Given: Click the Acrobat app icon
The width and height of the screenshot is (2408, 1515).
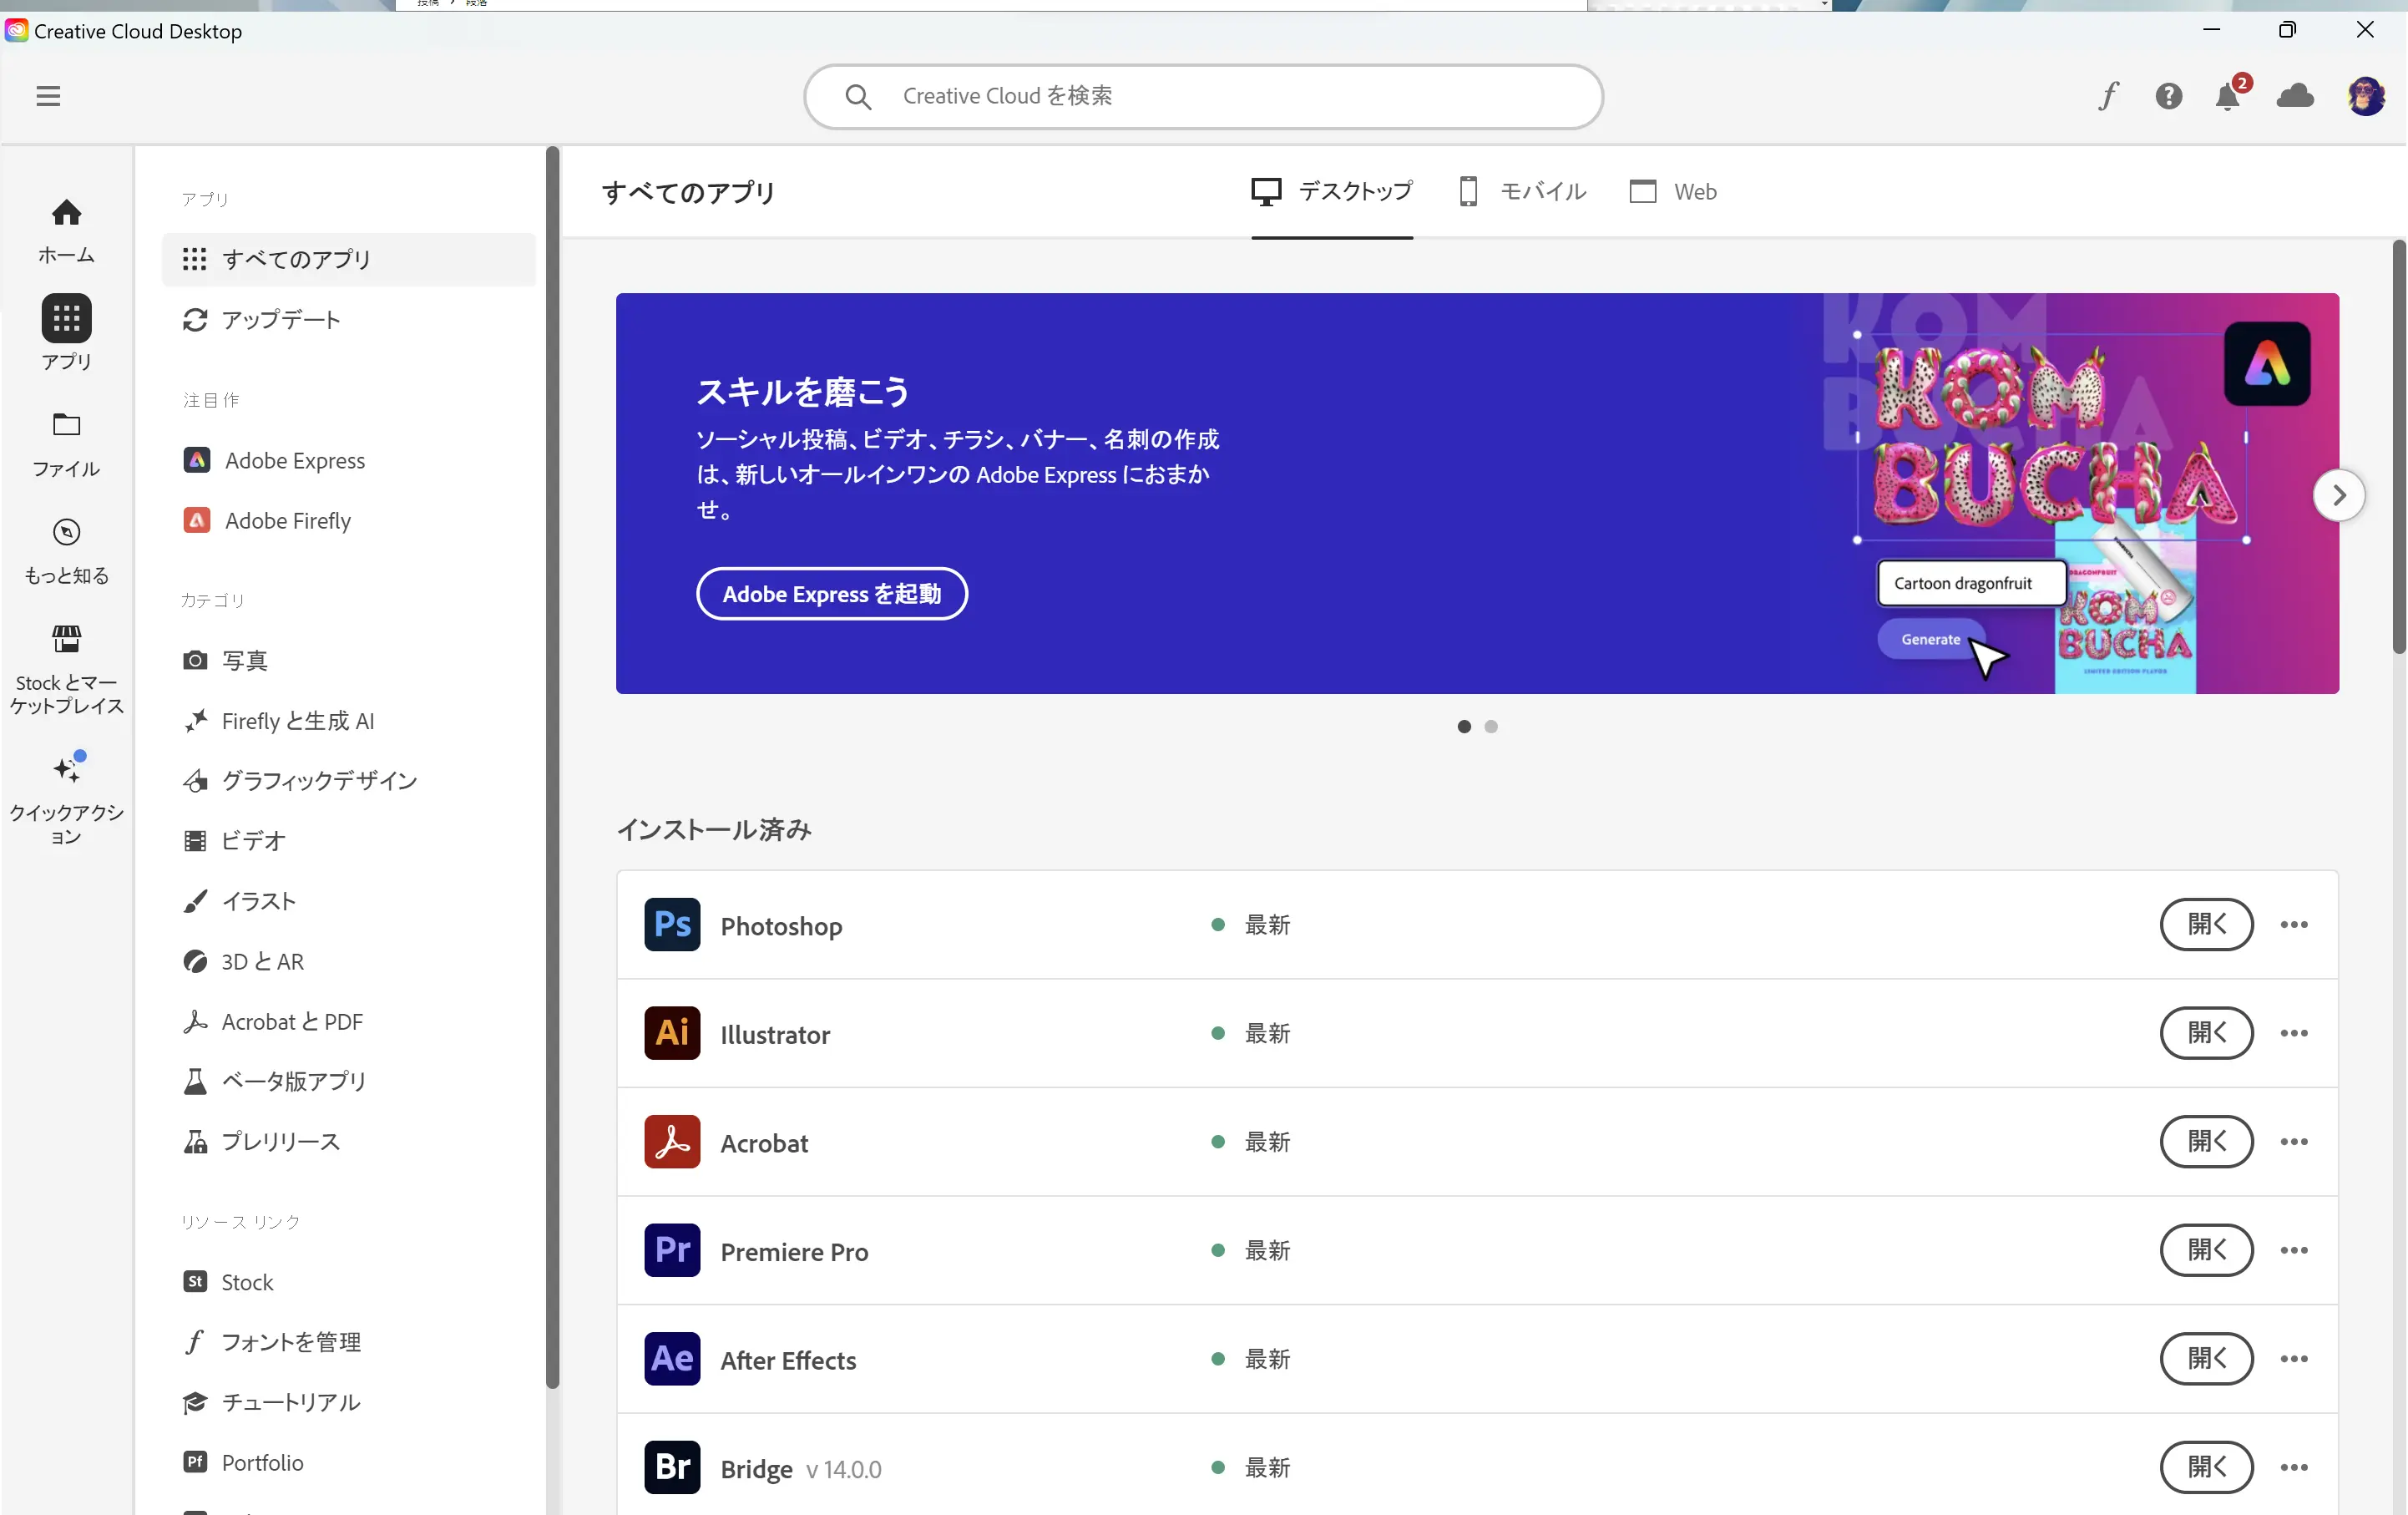Looking at the screenshot, I should [x=672, y=1142].
